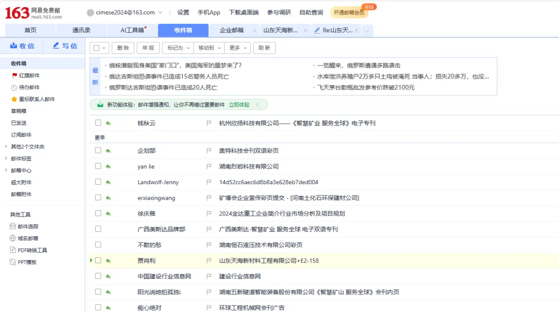Click reply arrow beside 贾肖利 message
Viewport: 559px width, 312px height.
(107, 261)
